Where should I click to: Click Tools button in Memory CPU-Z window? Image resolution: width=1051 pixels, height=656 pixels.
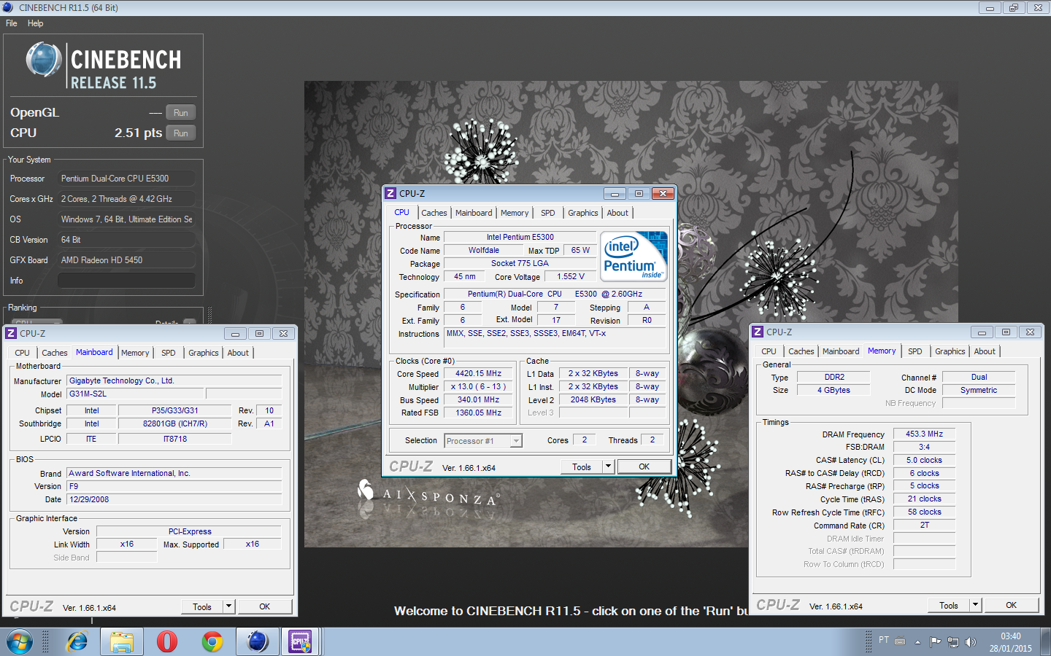(x=949, y=605)
